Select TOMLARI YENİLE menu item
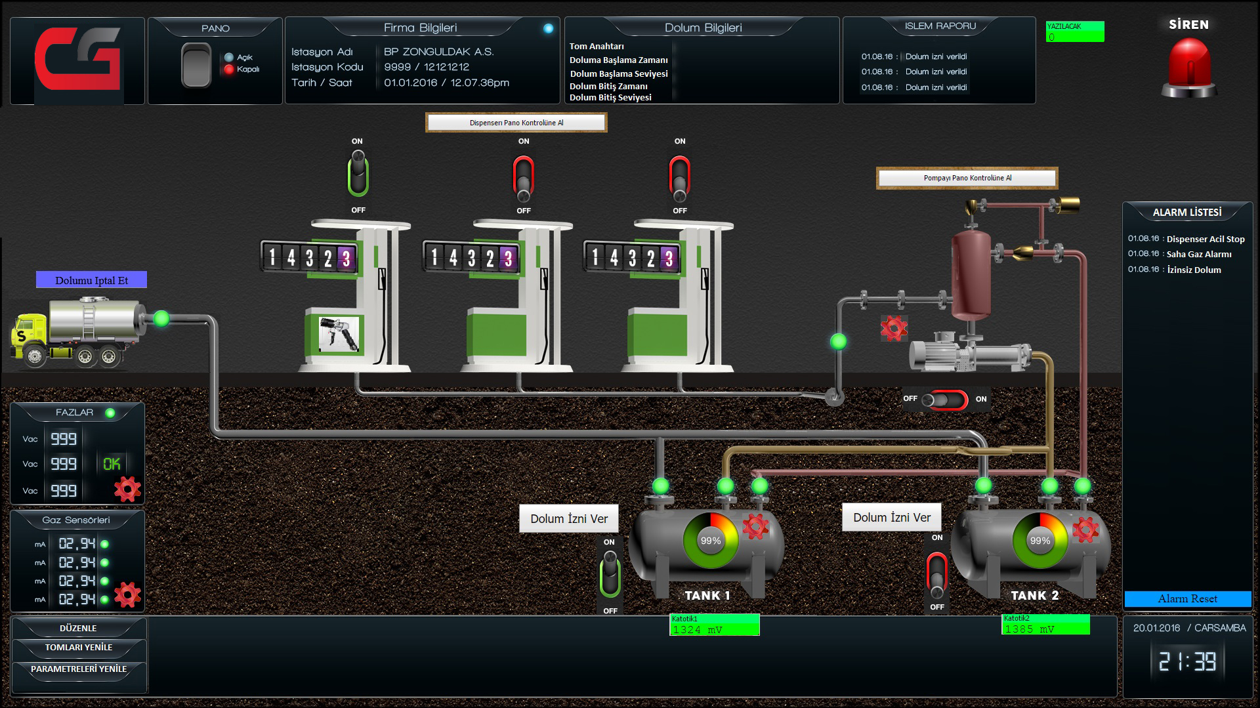Screen dimensions: 1260x708 point(78,648)
